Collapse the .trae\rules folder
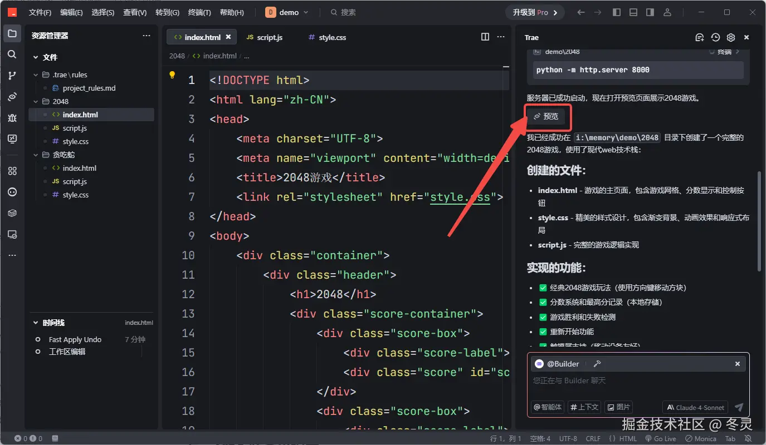766x445 pixels. pyautogui.click(x=36, y=75)
